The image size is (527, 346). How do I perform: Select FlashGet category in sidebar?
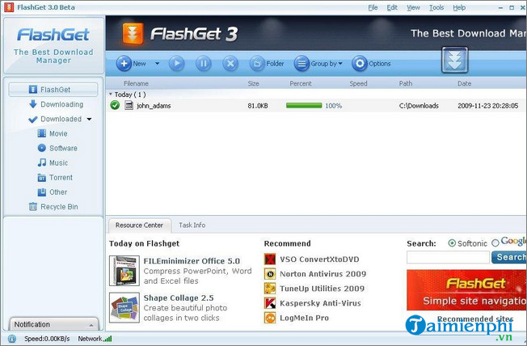(53, 90)
